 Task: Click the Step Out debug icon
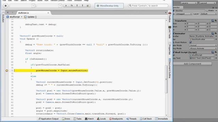[x=82, y=6]
